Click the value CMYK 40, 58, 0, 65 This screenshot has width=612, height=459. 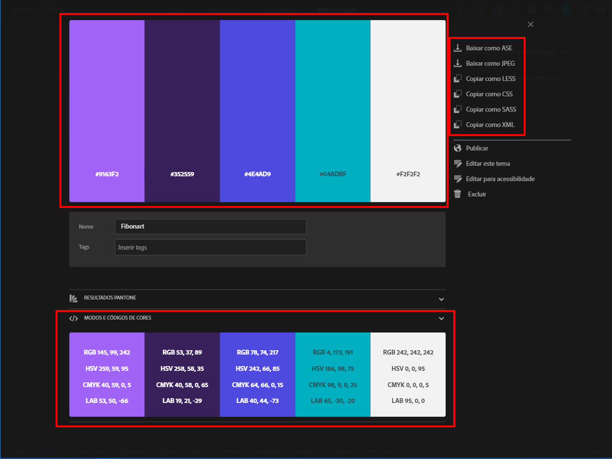(x=182, y=385)
